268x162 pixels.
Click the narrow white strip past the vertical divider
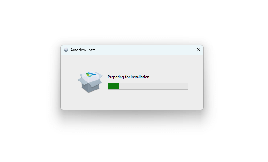click(251, 81)
